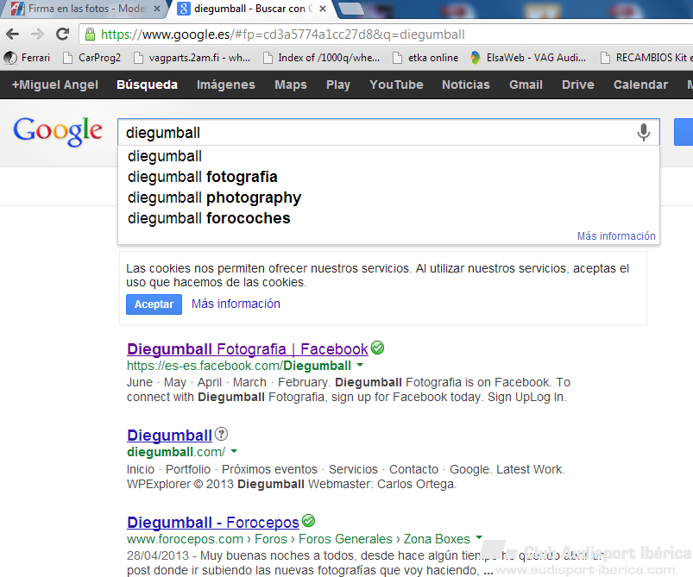
Task: Expand the dropdown arrow after Zona Boxes
Action: click(x=479, y=537)
